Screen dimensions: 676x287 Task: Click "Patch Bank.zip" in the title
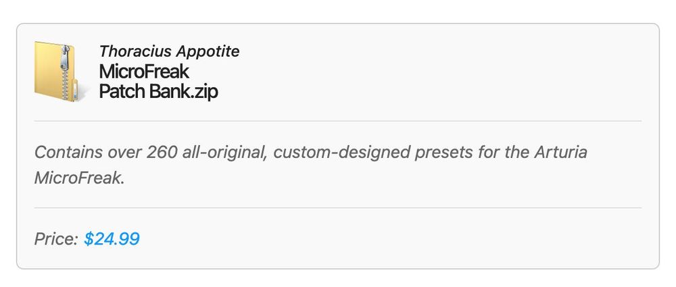click(x=158, y=91)
